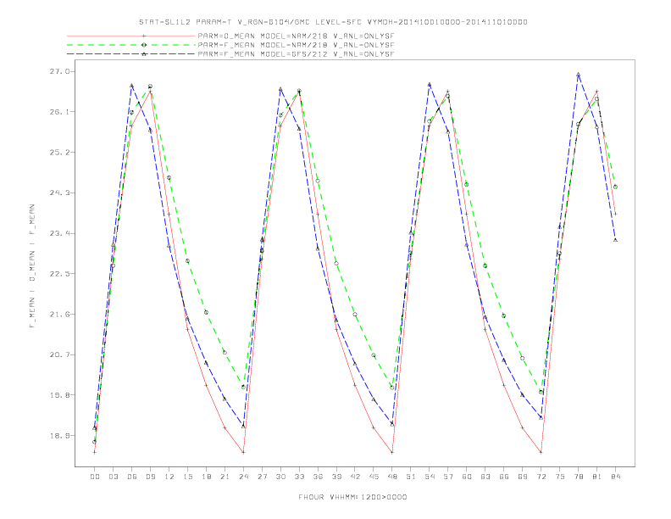Click the x-axis tick label 39
The image size is (671, 519).
(x=336, y=477)
